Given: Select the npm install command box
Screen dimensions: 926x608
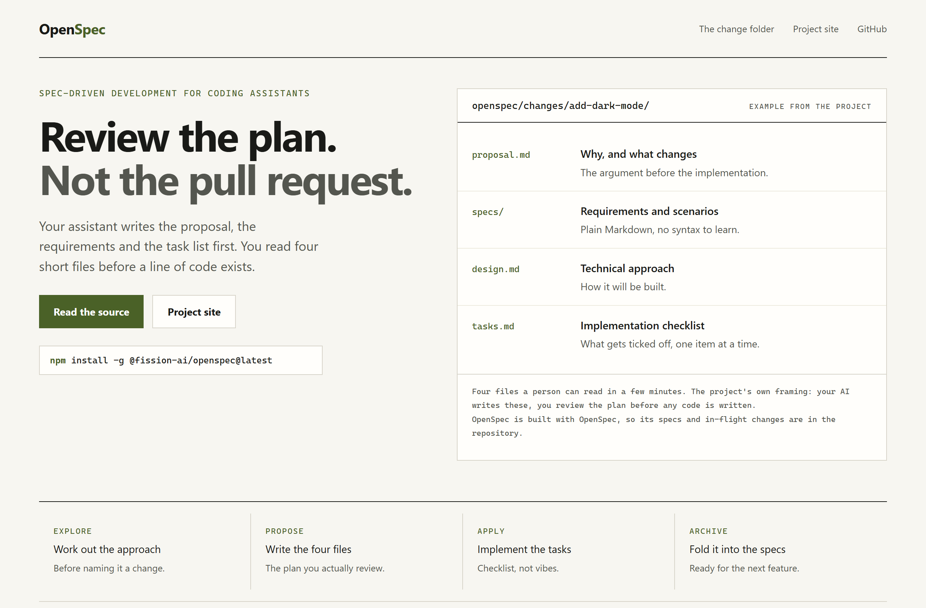Looking at the screenshot, I should 180,360.
